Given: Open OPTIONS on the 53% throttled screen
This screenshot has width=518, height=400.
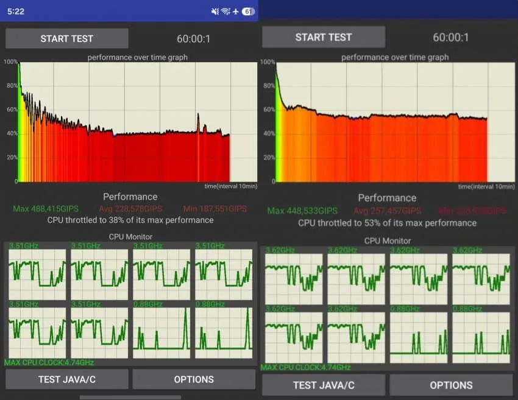Looking at the screenshot, I should [x=451, y=385].
